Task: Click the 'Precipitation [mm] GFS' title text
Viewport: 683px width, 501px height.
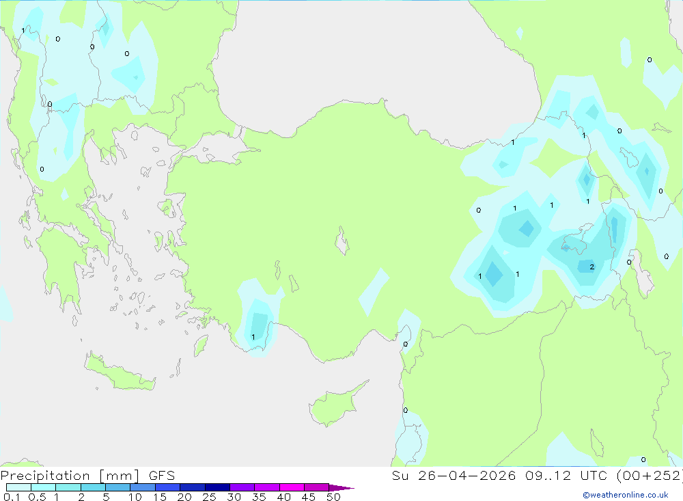Action: pos(87,476)
